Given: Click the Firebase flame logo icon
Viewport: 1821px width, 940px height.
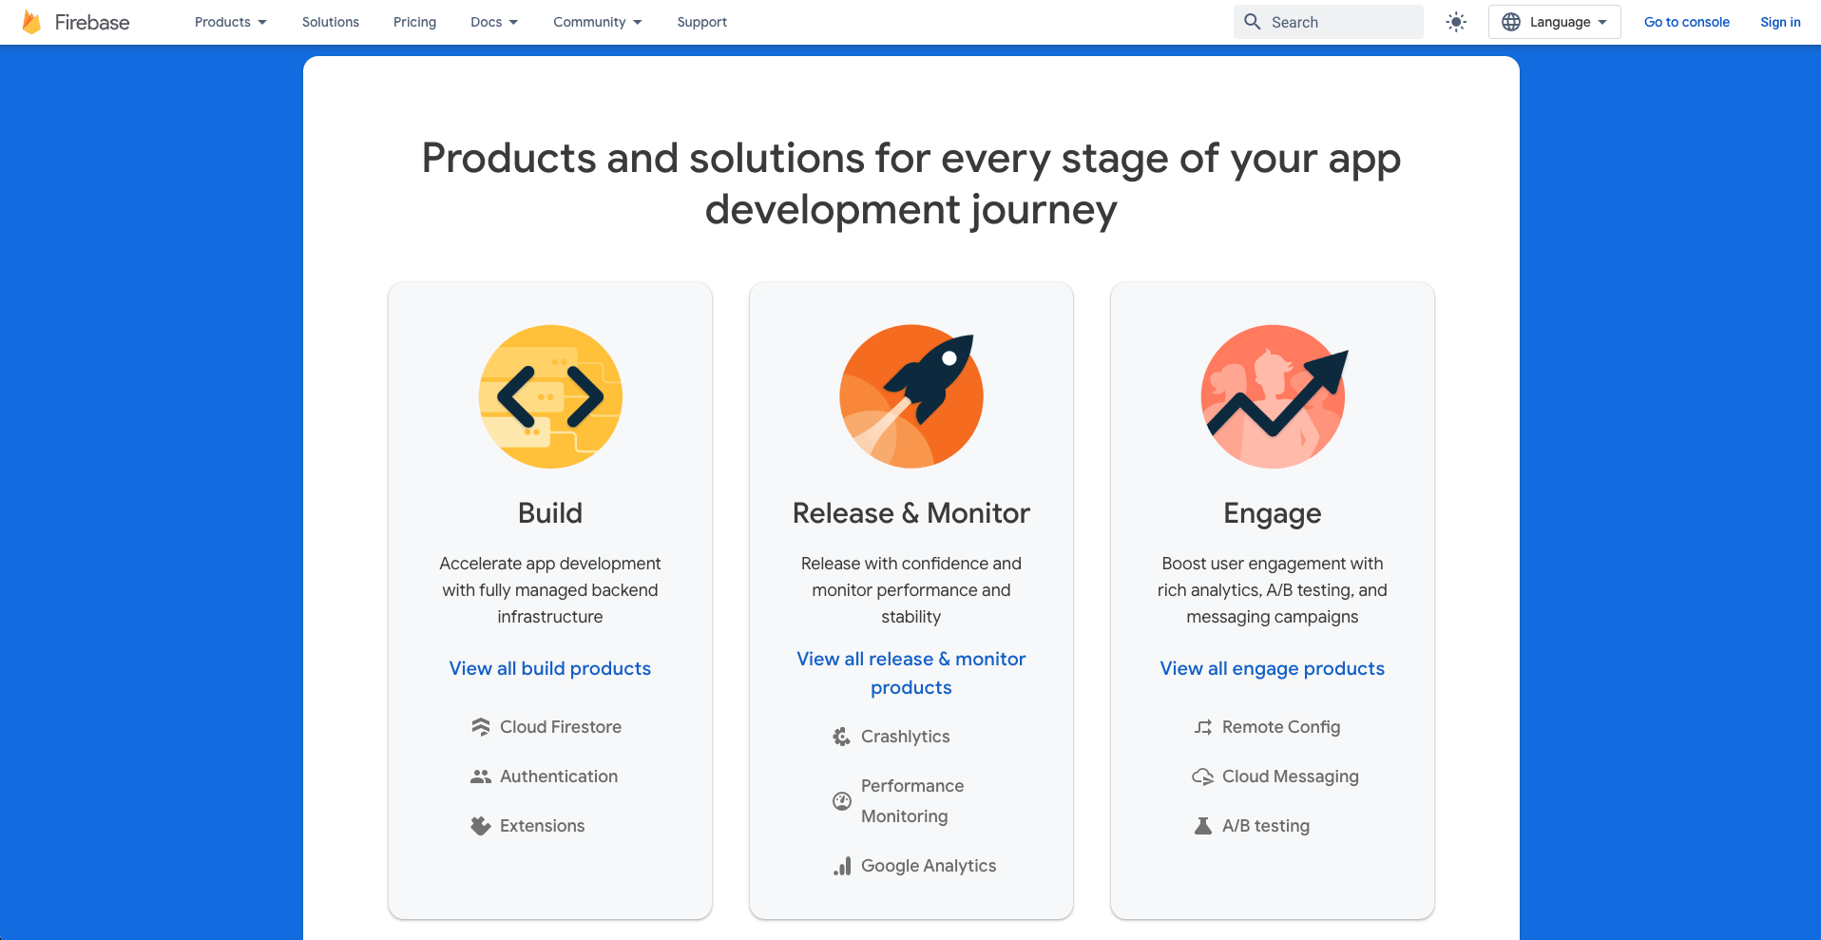Looking at the screenshot, I should pyautogui.click(x=31, y=22).
